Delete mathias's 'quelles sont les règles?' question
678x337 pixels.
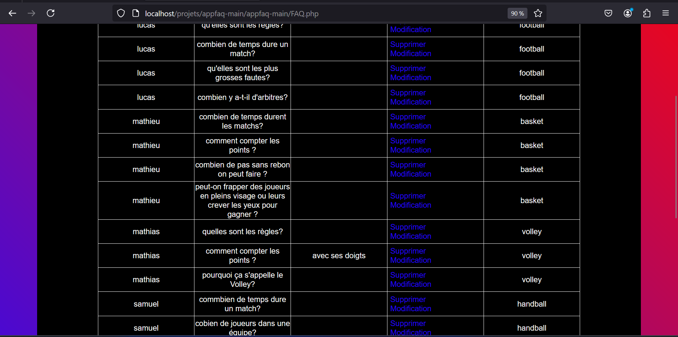coord(408,227)
